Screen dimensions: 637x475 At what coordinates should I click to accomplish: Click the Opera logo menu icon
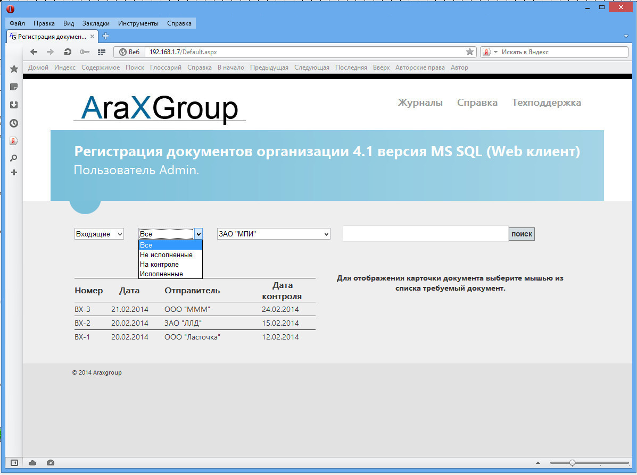[x=11, y=9]
